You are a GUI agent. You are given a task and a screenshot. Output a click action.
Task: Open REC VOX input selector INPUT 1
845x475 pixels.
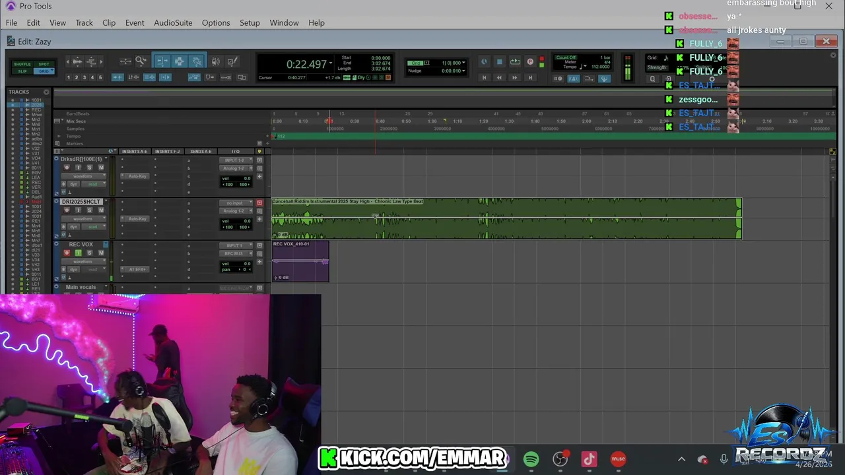tap(236, 245)
